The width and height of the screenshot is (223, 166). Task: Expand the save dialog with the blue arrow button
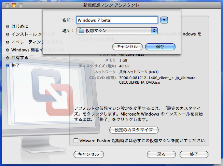[164, 20]
